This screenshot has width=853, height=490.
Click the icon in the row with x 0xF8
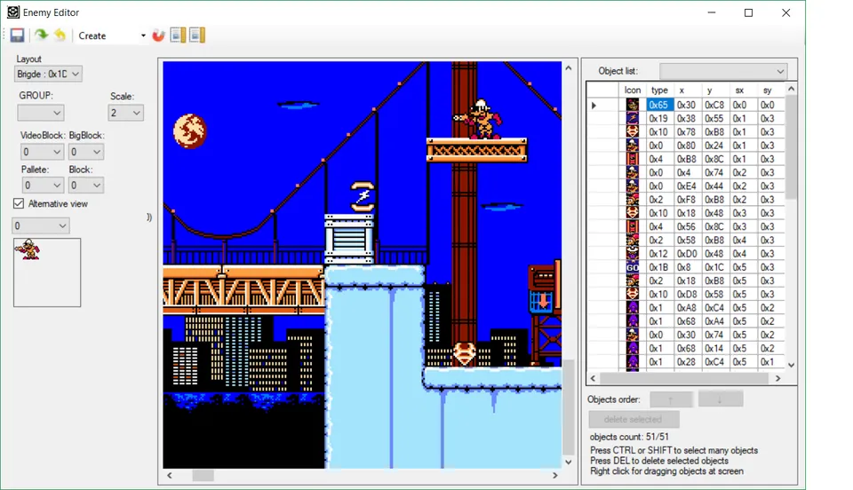tap(632, 200)
